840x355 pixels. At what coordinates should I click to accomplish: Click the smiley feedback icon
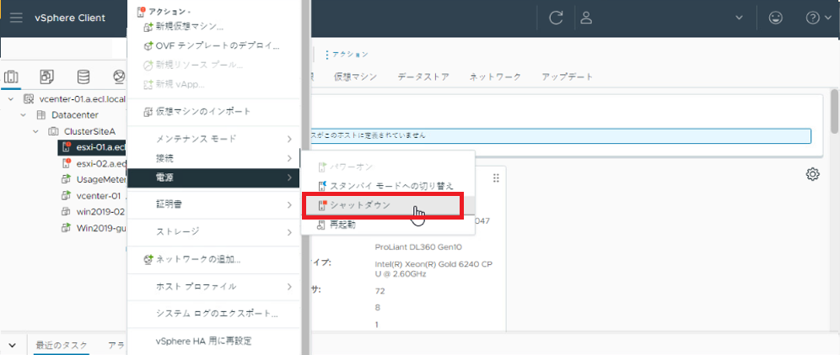pyautogui.click(x=775, y=18)
